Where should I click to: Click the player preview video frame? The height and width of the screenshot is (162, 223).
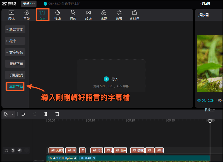coord(210,63)
